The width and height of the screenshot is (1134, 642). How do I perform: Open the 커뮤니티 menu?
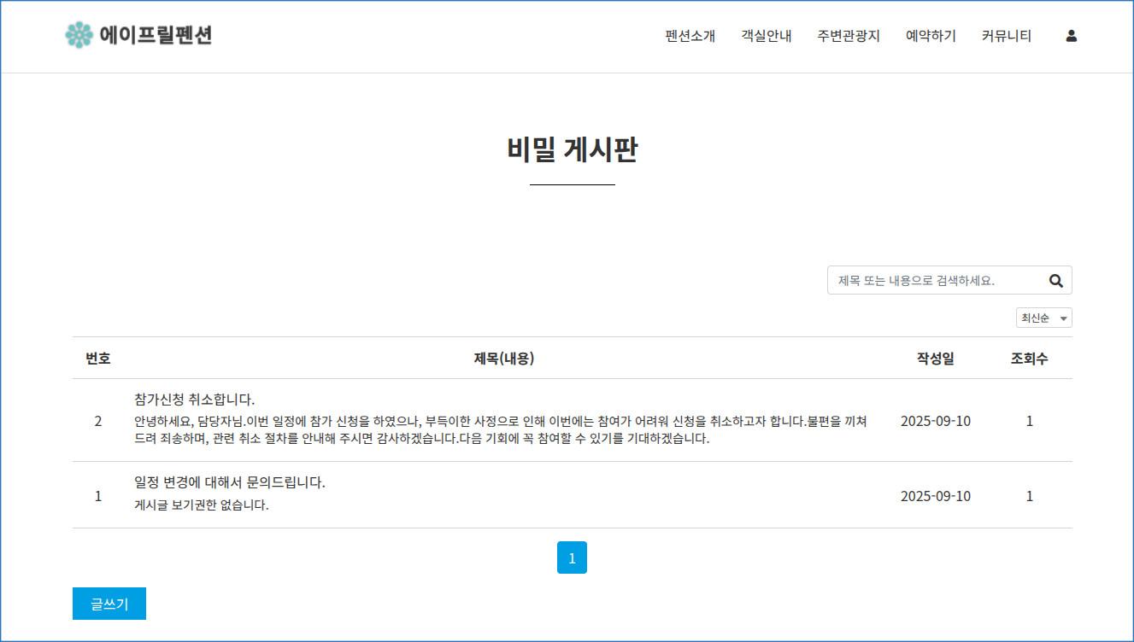point(1006,36)
